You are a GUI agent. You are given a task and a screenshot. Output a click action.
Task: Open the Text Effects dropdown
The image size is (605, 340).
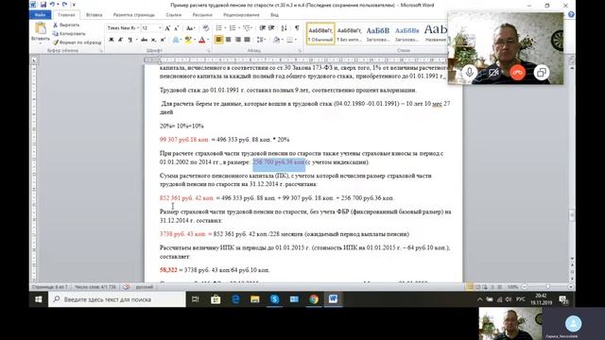[x=177, y=40]
